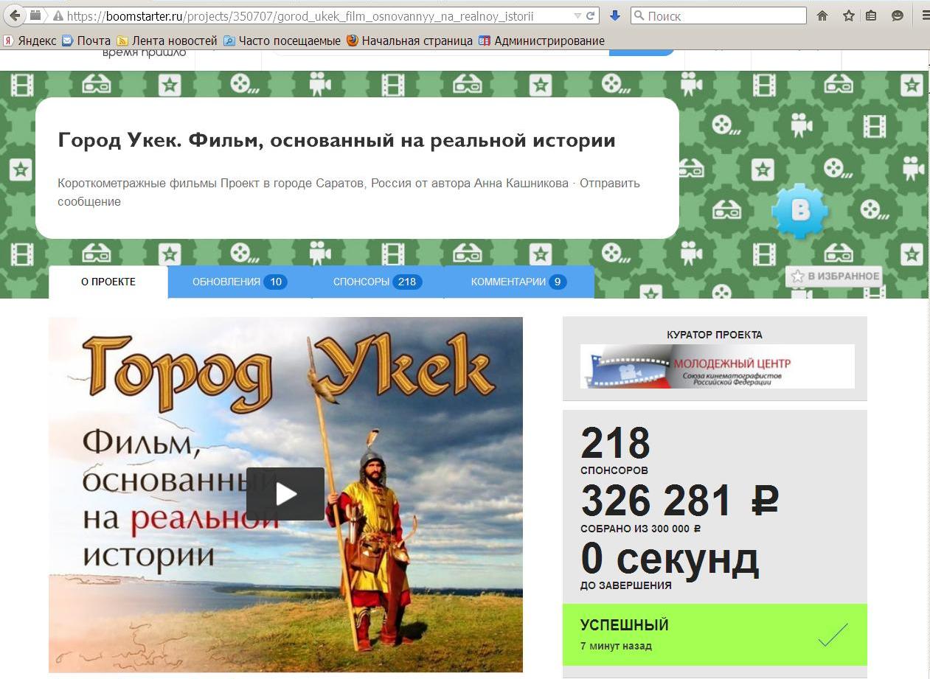This screenshot has height=679, width=930.
Task: Open Лента новостей bookmark
Action: (x=167, y=41)
